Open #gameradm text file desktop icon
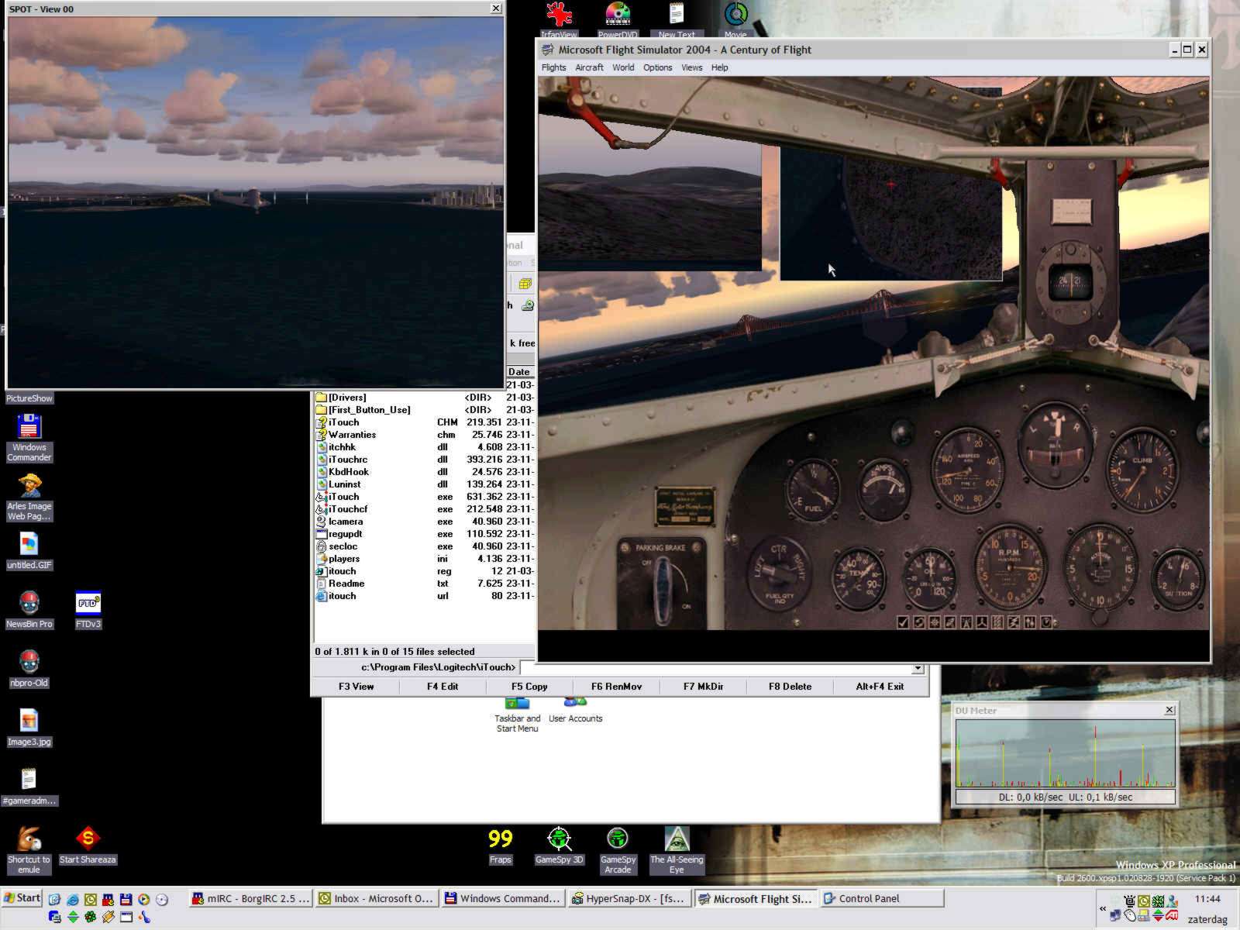 [x=29, y=787]
